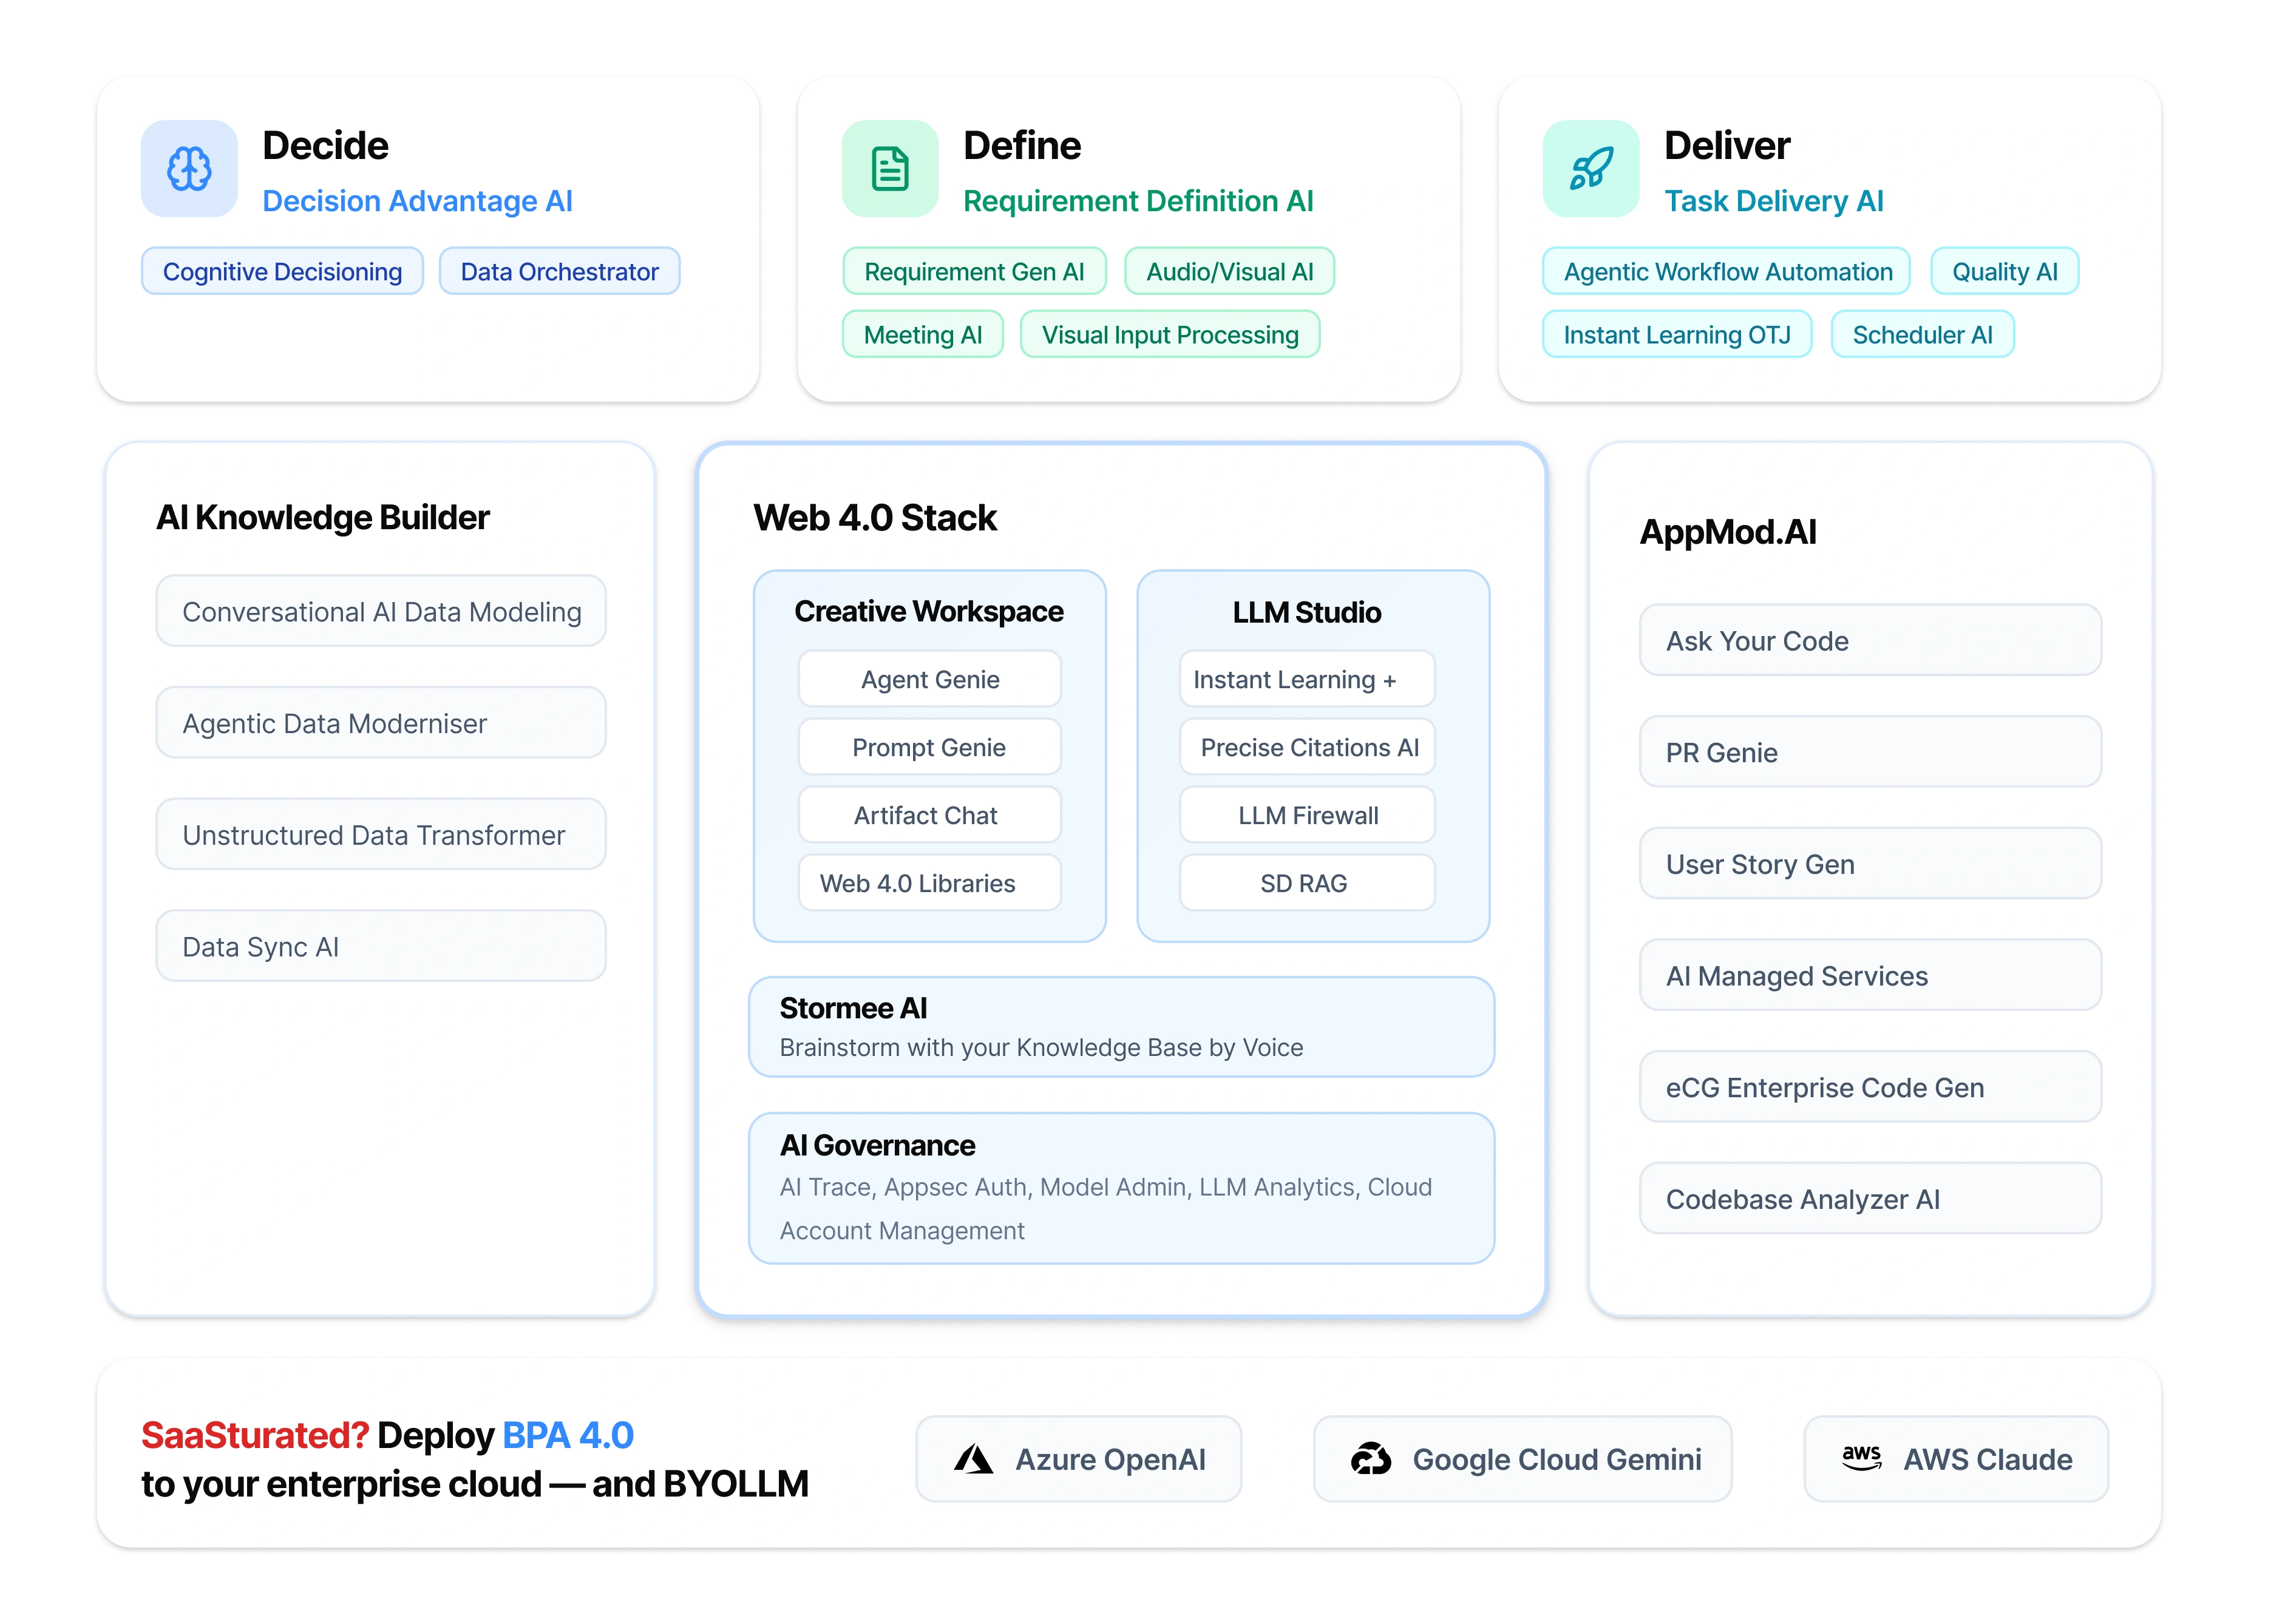Open the Requirement Gen AI tag
This screenshot has height=1624, width=2285.
pyautogui.click(x=974, y=271)
